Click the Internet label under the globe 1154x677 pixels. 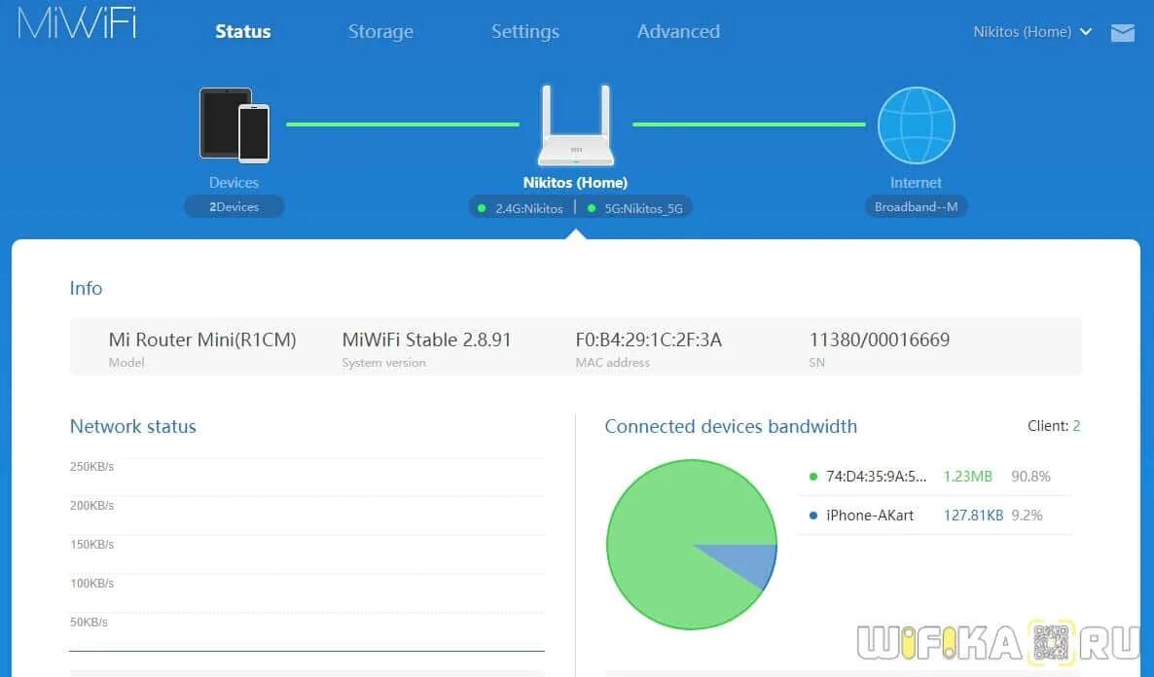tap(916, 183)
